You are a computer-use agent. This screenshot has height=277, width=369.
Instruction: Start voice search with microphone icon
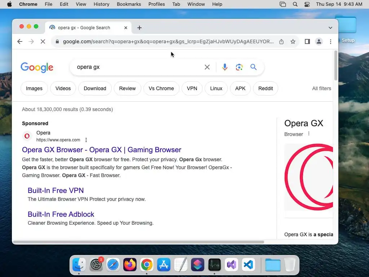(225, 67)
